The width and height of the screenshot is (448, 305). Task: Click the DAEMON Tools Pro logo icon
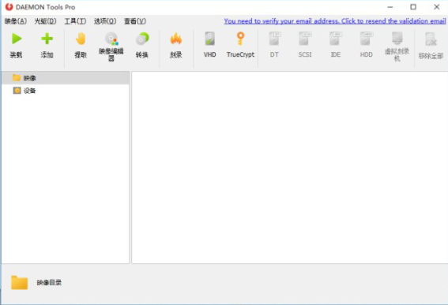[9, 7]
